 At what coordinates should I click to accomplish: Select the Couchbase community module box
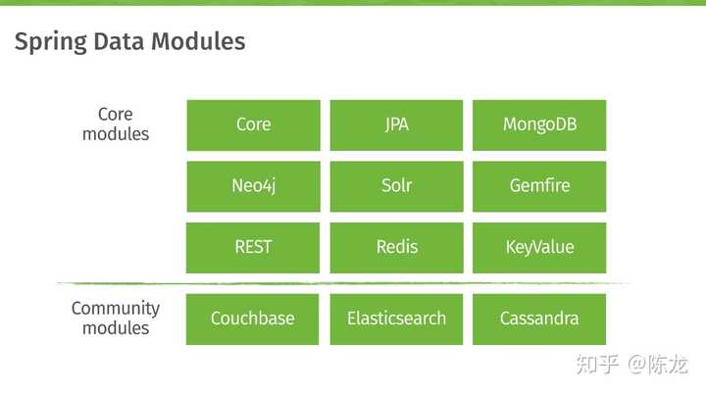253,319
